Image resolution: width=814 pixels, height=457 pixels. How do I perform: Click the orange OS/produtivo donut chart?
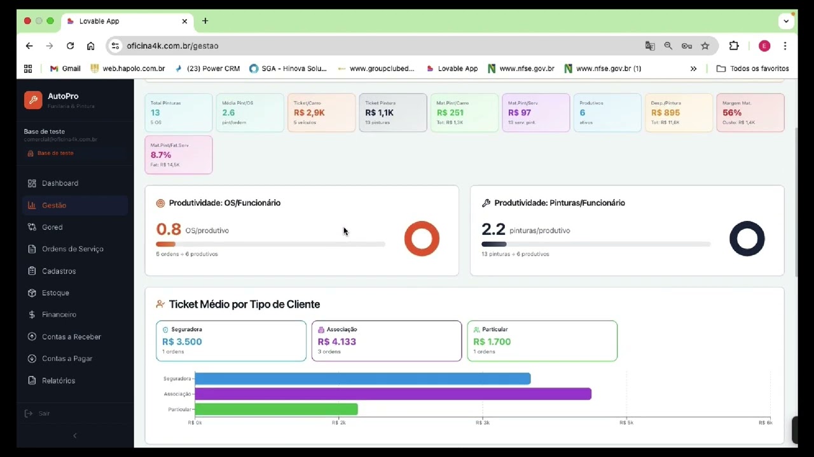click(422, 239)
